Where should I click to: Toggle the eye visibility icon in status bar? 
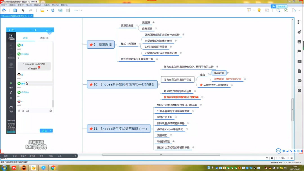tap(272, 158)
